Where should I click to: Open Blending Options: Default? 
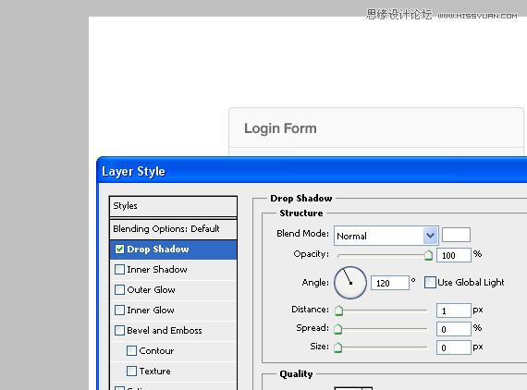tap(173, 229)
